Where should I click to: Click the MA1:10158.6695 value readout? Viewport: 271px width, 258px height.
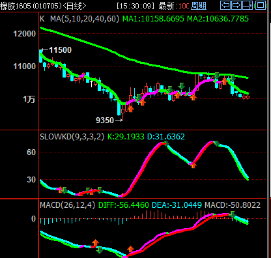(153, 19)
